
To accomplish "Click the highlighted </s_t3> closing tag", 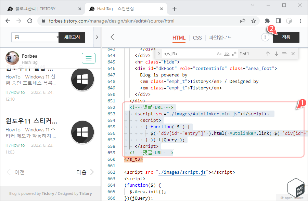I will pyautogui.click(x=133, y=159).
